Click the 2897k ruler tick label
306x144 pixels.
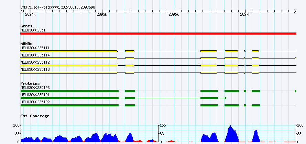(x=245, y=14)
